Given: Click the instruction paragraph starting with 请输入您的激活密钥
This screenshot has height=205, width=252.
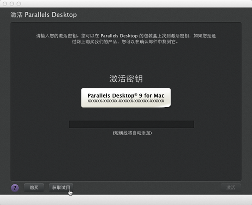Looking at the screenshot, I should click(x=126, y=39).
